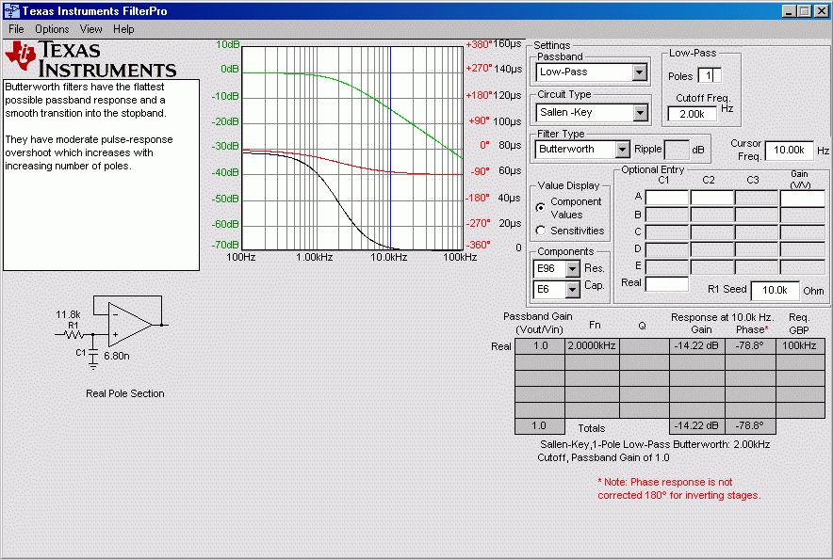833x559 pixels.
Task: Click Optional Entry row A C1 field
Action: click(667, 198)
